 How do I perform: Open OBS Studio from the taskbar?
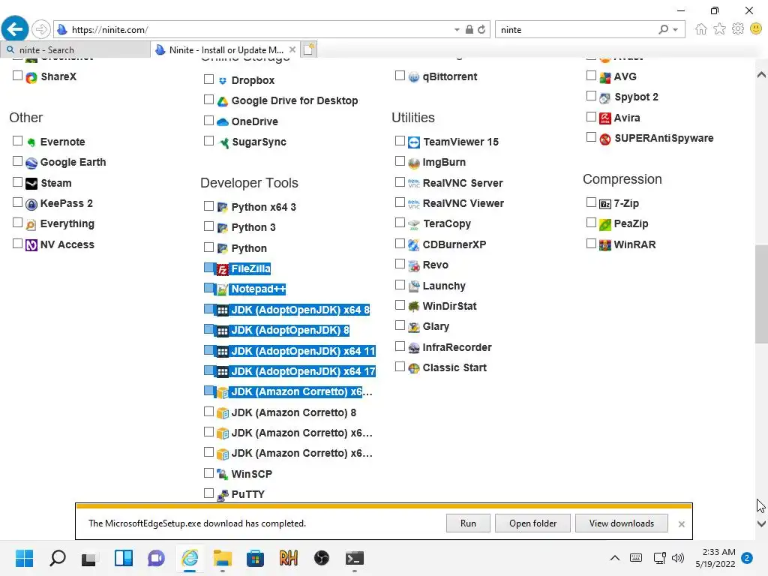[321, 558]
